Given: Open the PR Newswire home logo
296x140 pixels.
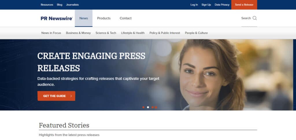Looking at the screenshot, I should click(x=57, y=18).
